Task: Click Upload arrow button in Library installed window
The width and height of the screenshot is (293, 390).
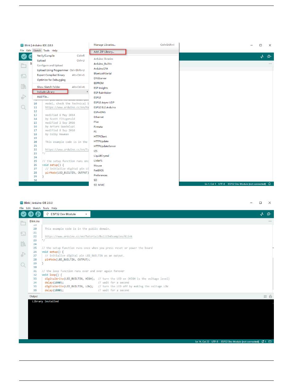Action: tap(31, 214)
